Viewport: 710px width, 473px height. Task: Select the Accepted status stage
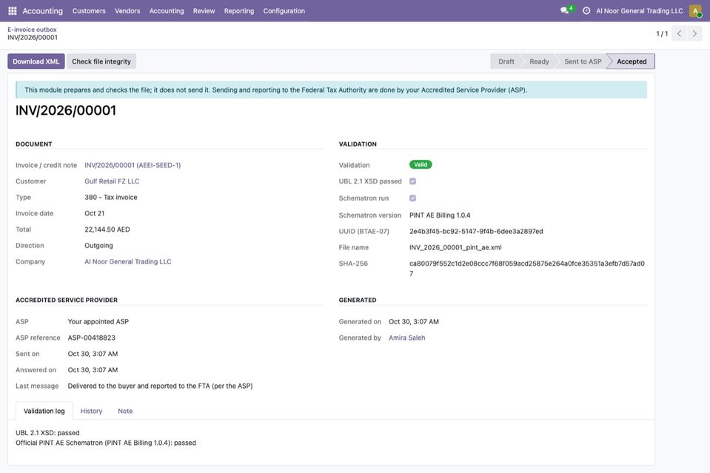tap(632, 61)
